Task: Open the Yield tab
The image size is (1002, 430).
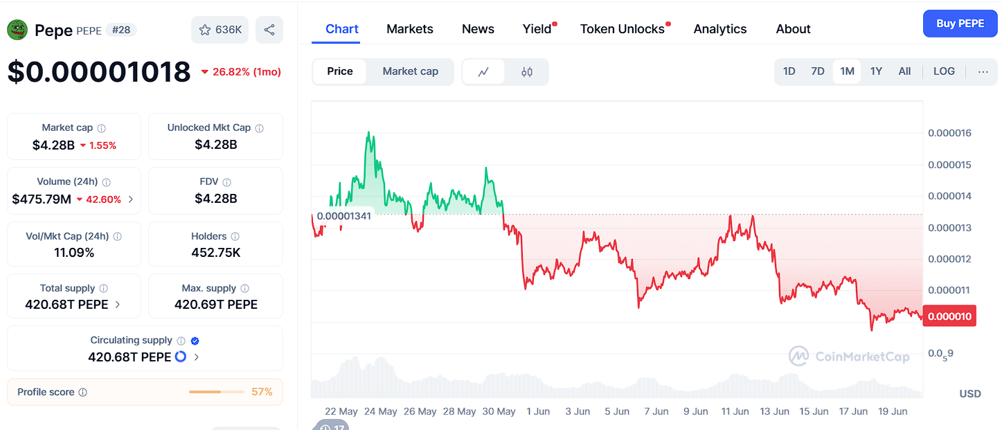Action: click(537, 29)
